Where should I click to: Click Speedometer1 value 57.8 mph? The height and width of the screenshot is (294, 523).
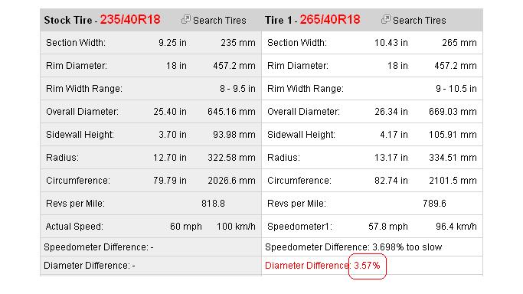tap(388, 227)
